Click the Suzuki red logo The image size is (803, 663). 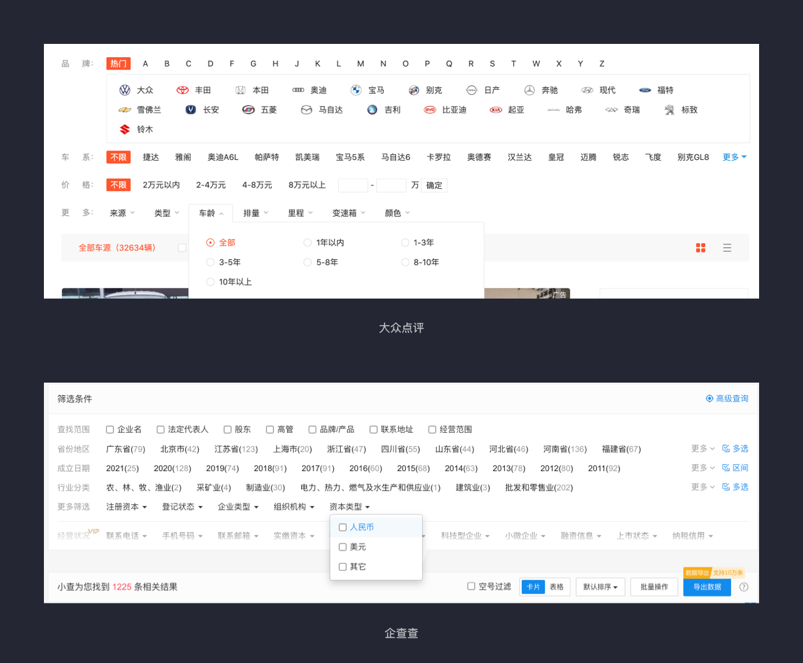pyautogui.click(x=125, y=129)
